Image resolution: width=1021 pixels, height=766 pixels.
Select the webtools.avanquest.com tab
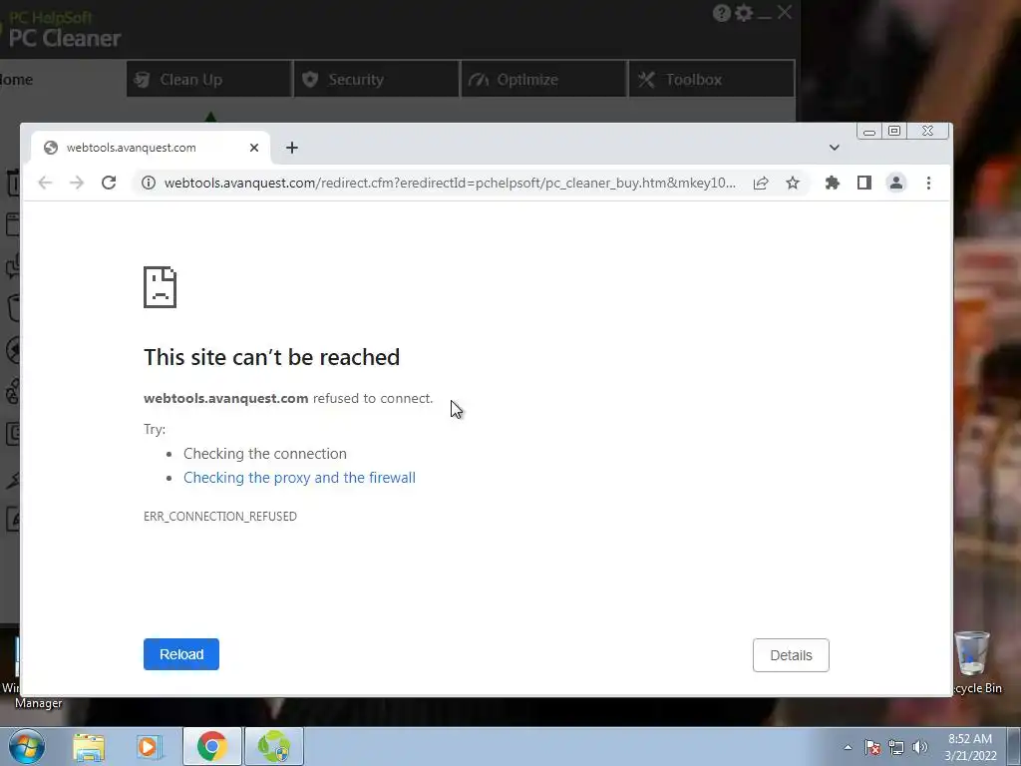151,148
